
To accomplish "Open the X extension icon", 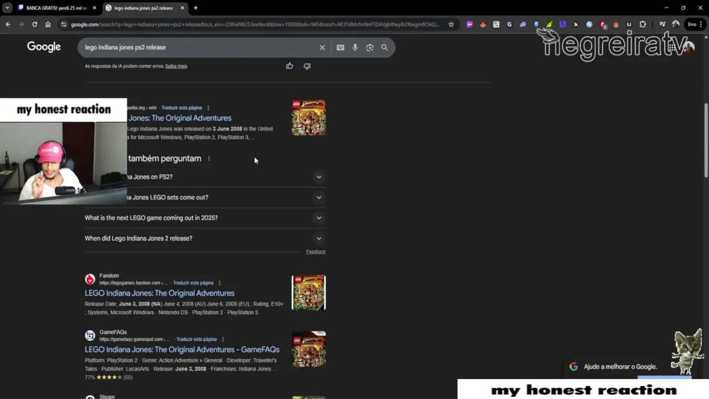I will click(576, 24).
